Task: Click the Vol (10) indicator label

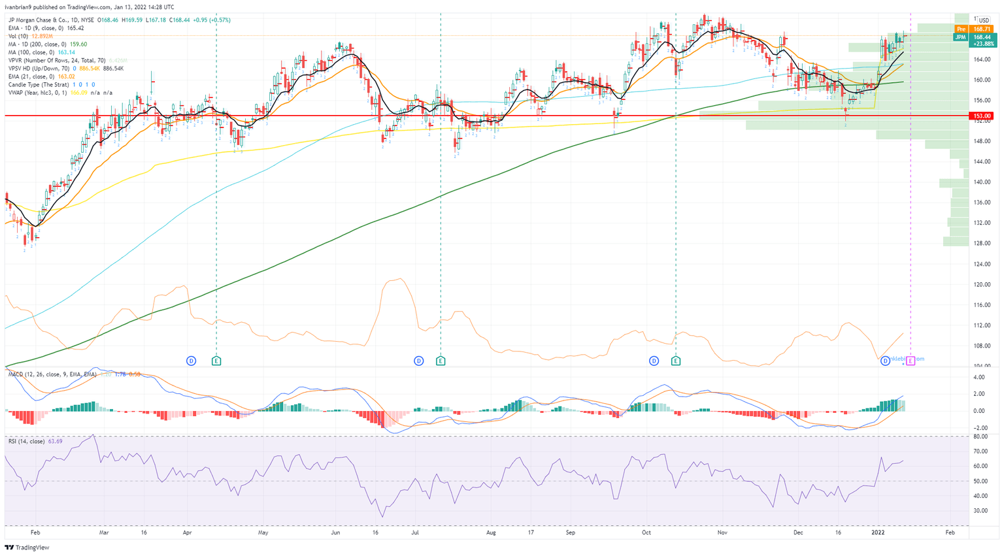Action: click(18, 36)
